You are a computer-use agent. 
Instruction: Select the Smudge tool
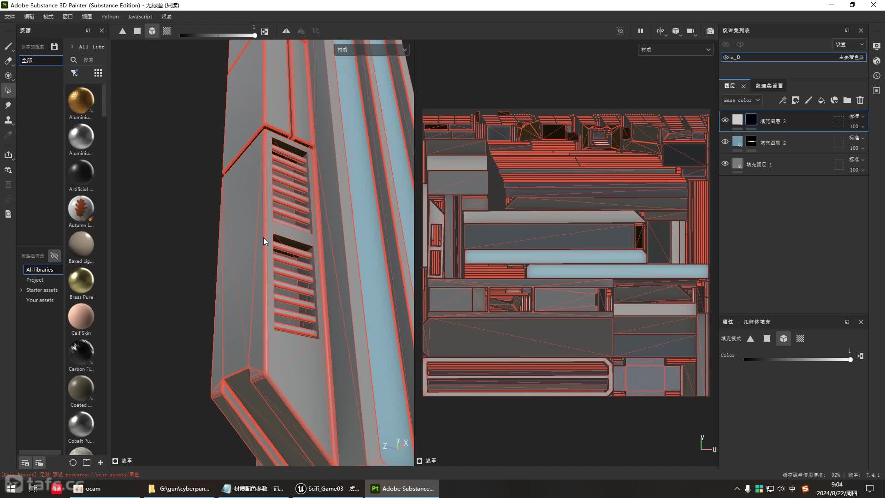pyautogui.click(x=8, y=105)
